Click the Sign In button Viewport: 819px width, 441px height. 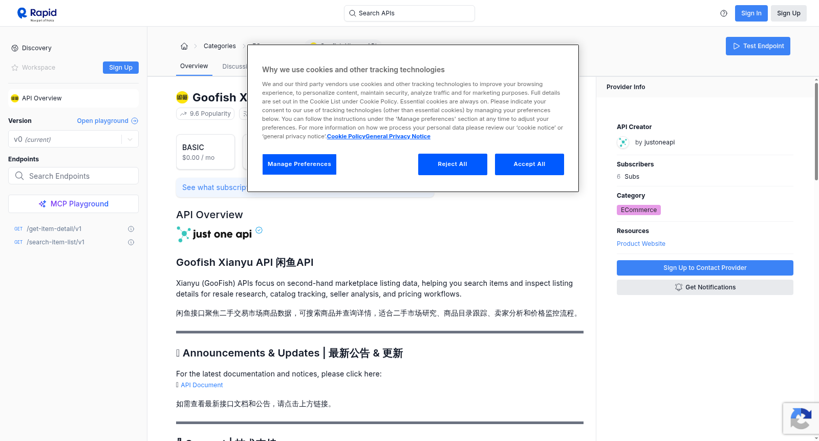751,13
